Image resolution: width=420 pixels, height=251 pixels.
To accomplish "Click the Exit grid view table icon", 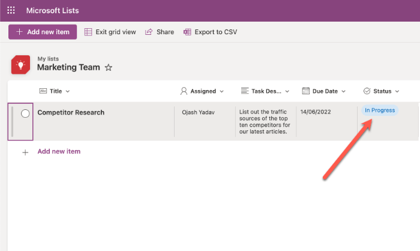I will click(88, 32).
